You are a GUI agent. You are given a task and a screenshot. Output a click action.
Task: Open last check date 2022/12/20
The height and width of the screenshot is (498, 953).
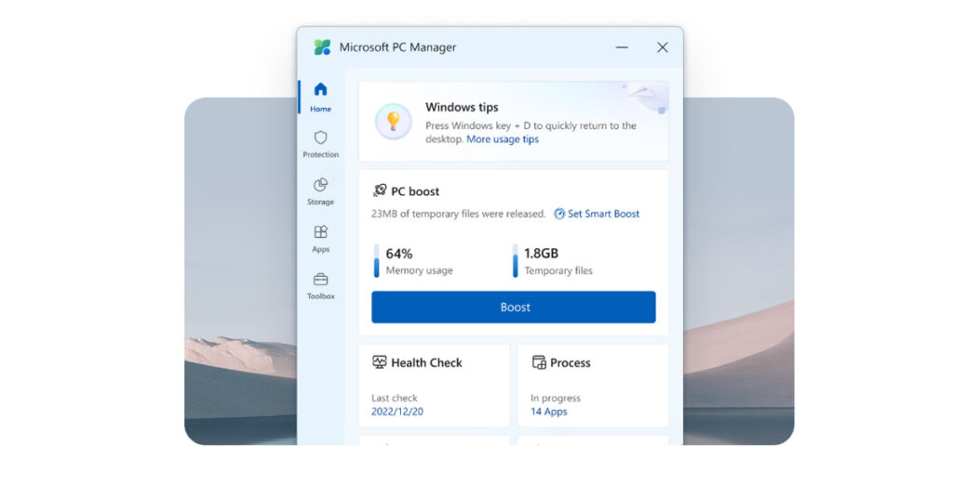point(396,412)
